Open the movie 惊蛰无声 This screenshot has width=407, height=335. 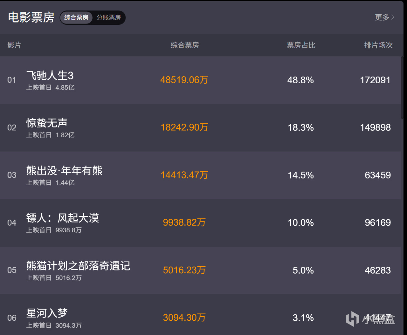(47, 123)
